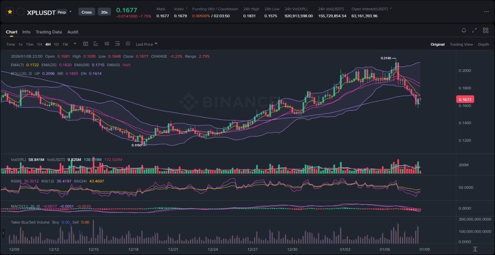Click the EMA(7) indicator label
Image resolution: width=495 pixels, height=255 pixels.
(17, 65)
